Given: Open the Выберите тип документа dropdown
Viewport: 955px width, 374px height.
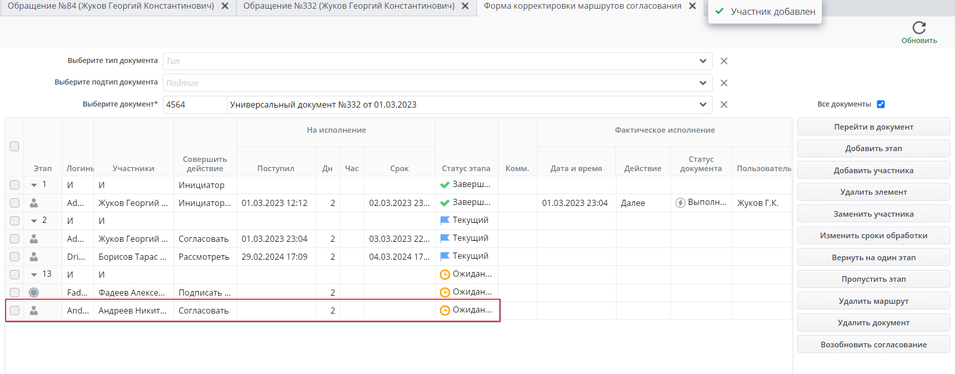Looking at the screenshot, I should click(703, 61).
